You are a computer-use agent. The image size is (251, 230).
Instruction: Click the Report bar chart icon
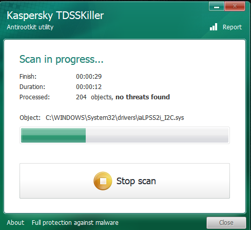point(214,27)
